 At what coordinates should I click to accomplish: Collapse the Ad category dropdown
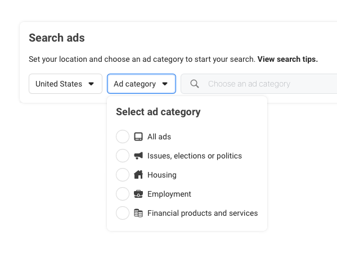coord(141,84)
